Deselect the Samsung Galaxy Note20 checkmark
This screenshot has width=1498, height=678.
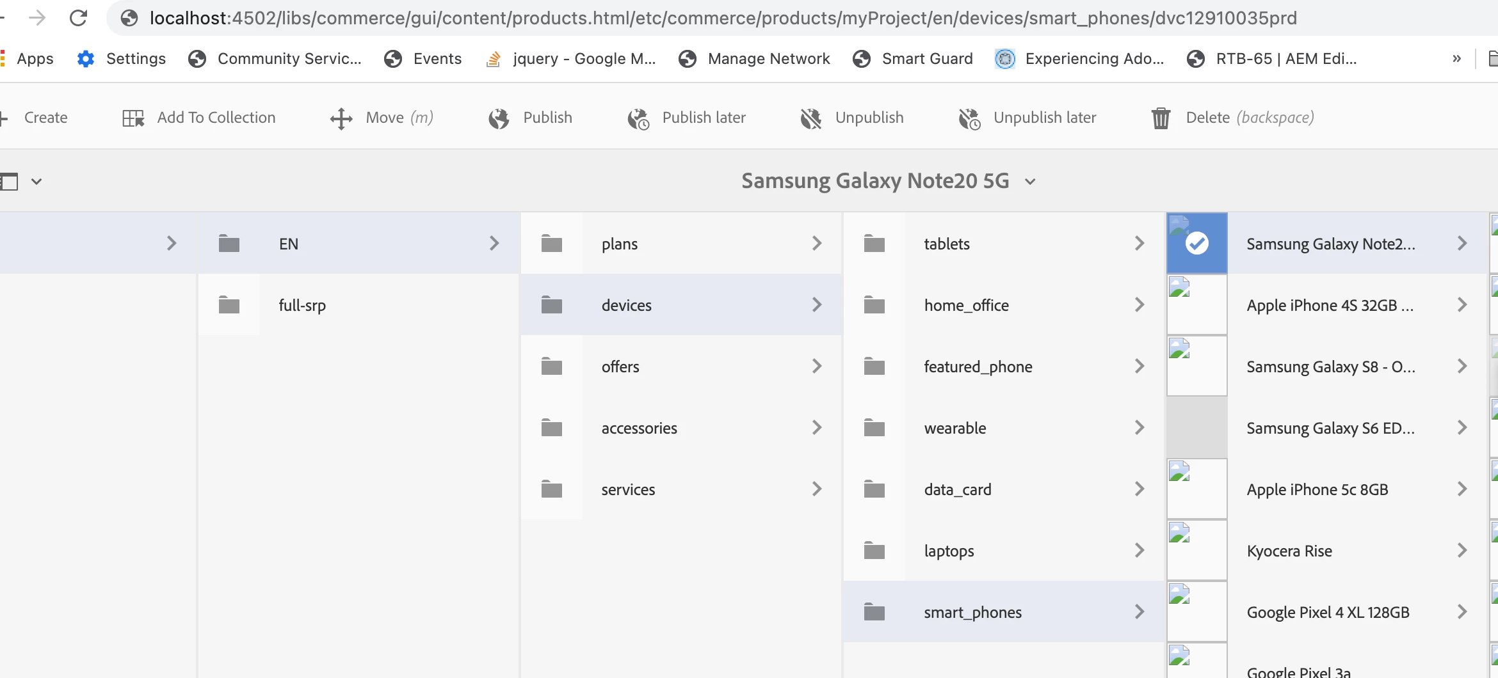(x=1197, y=244)
